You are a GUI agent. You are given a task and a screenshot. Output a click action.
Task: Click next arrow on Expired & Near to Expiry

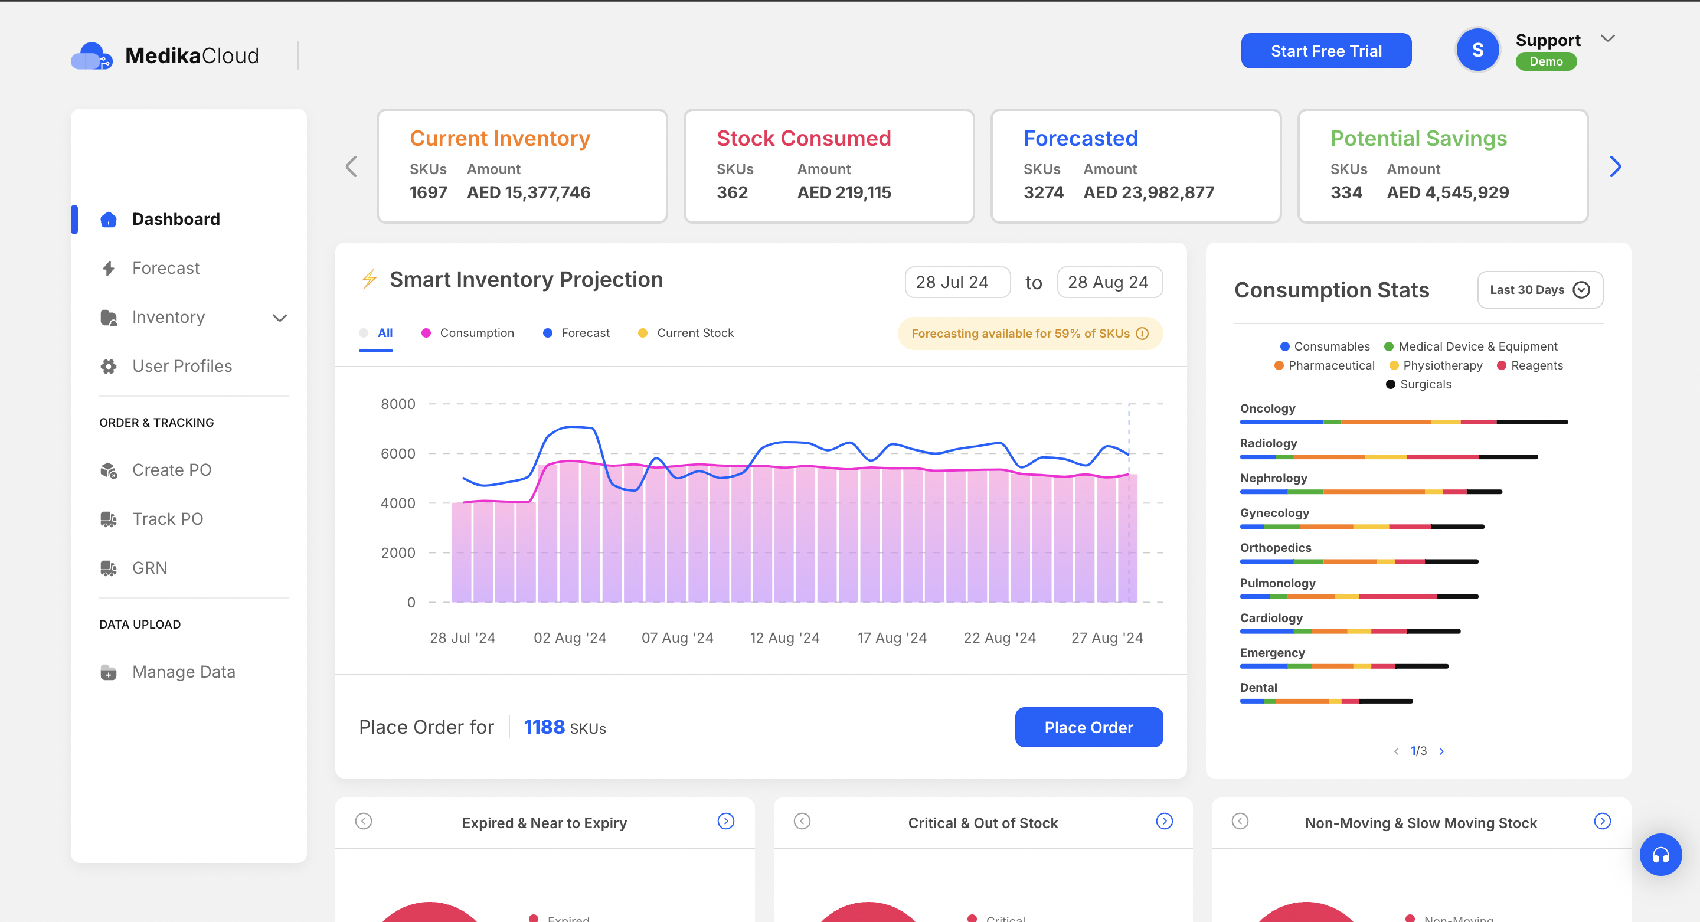point(725,821)
